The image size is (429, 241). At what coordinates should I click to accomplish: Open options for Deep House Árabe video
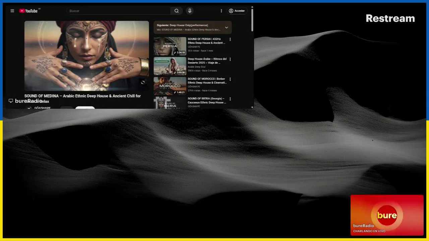point(230,59)
